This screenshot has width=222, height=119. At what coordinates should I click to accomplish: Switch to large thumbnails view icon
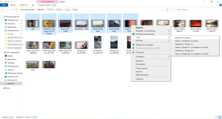click(220, 117)
